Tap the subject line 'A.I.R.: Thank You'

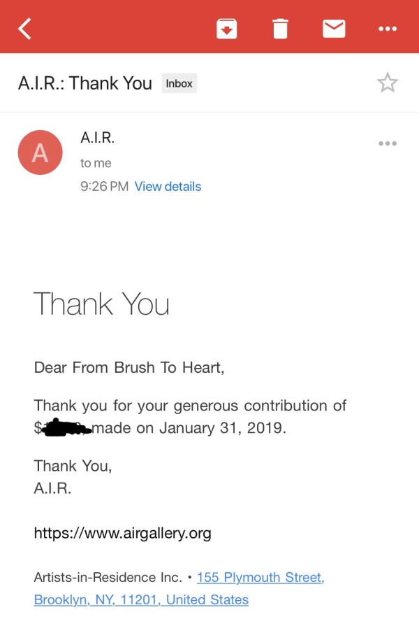[x=84, y=83]
